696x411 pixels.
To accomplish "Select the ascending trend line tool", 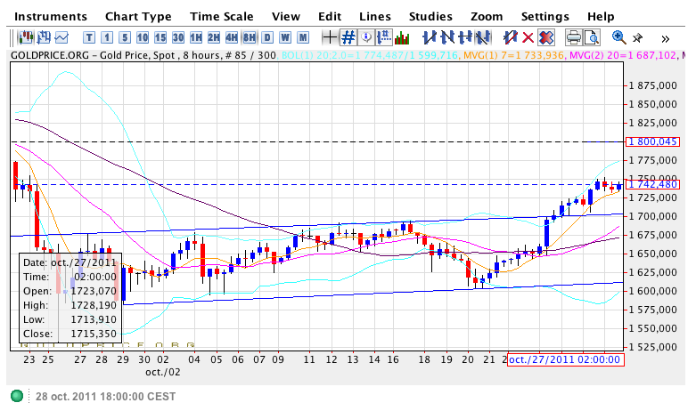I will coord(430,37).
